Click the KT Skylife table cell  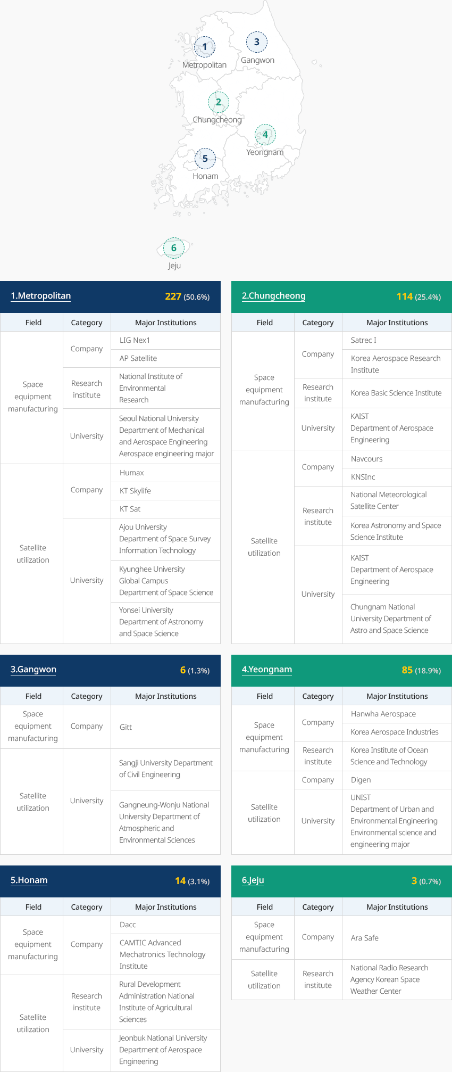[166, 491]
